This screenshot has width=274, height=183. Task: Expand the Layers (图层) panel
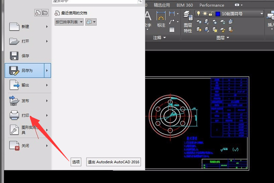(223, 38)
